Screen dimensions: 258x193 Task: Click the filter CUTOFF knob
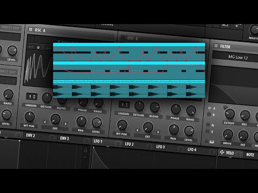click(x=230, y=114)
